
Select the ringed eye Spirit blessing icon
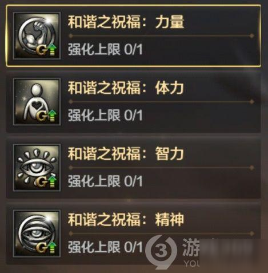tap(37, 234)
